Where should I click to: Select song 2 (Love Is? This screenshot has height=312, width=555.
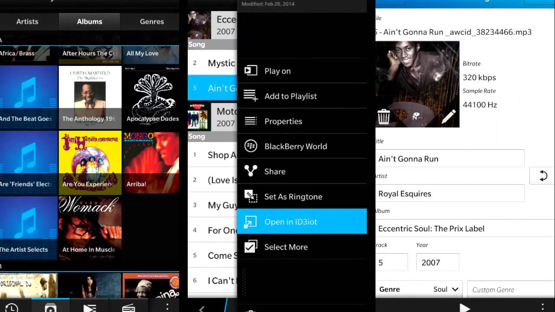(212, 180)
